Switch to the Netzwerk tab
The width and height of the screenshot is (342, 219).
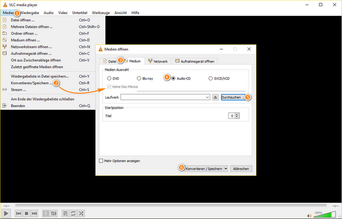158,61
